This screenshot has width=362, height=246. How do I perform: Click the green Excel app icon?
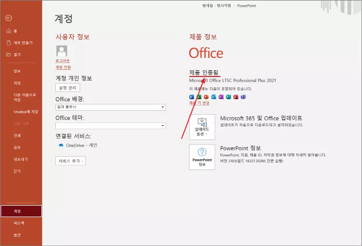(x=199, y=97)
